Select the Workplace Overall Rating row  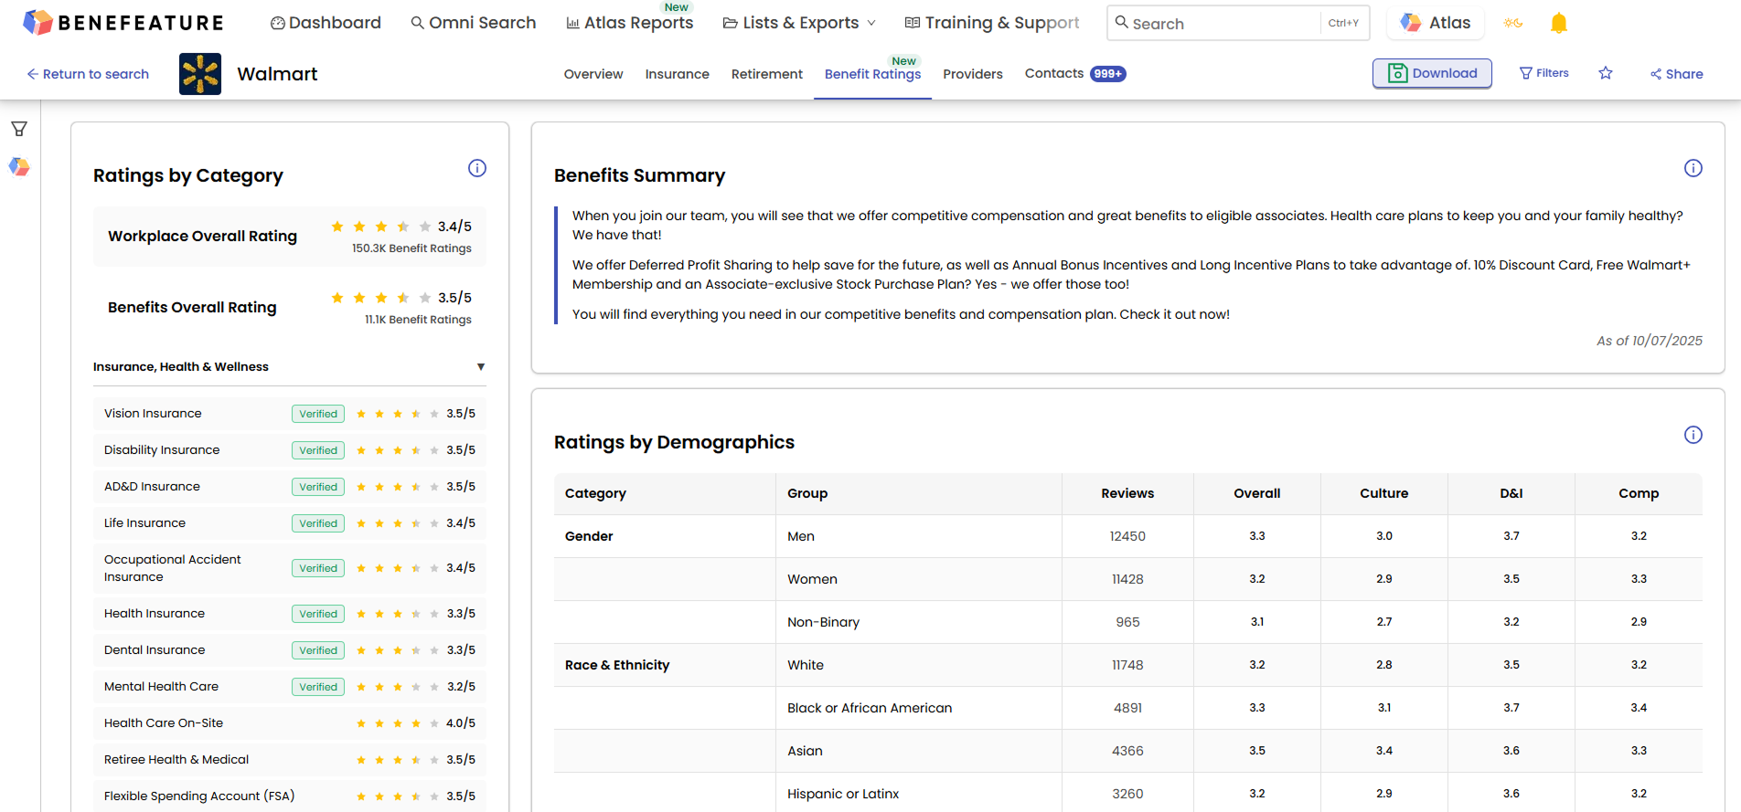coord(290,237)
